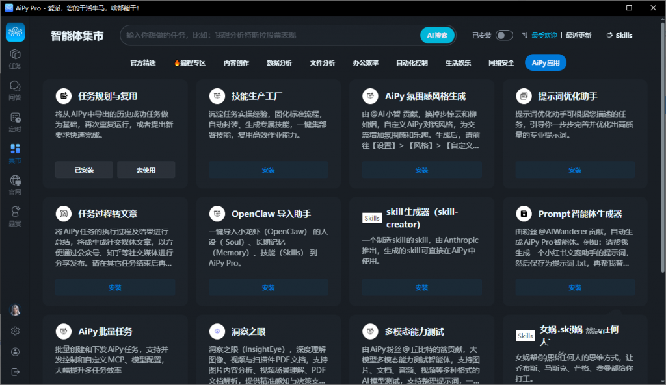Switch to the 文件分析 tab
Viewport: 666px width, 385px height.
pos(323,63)
